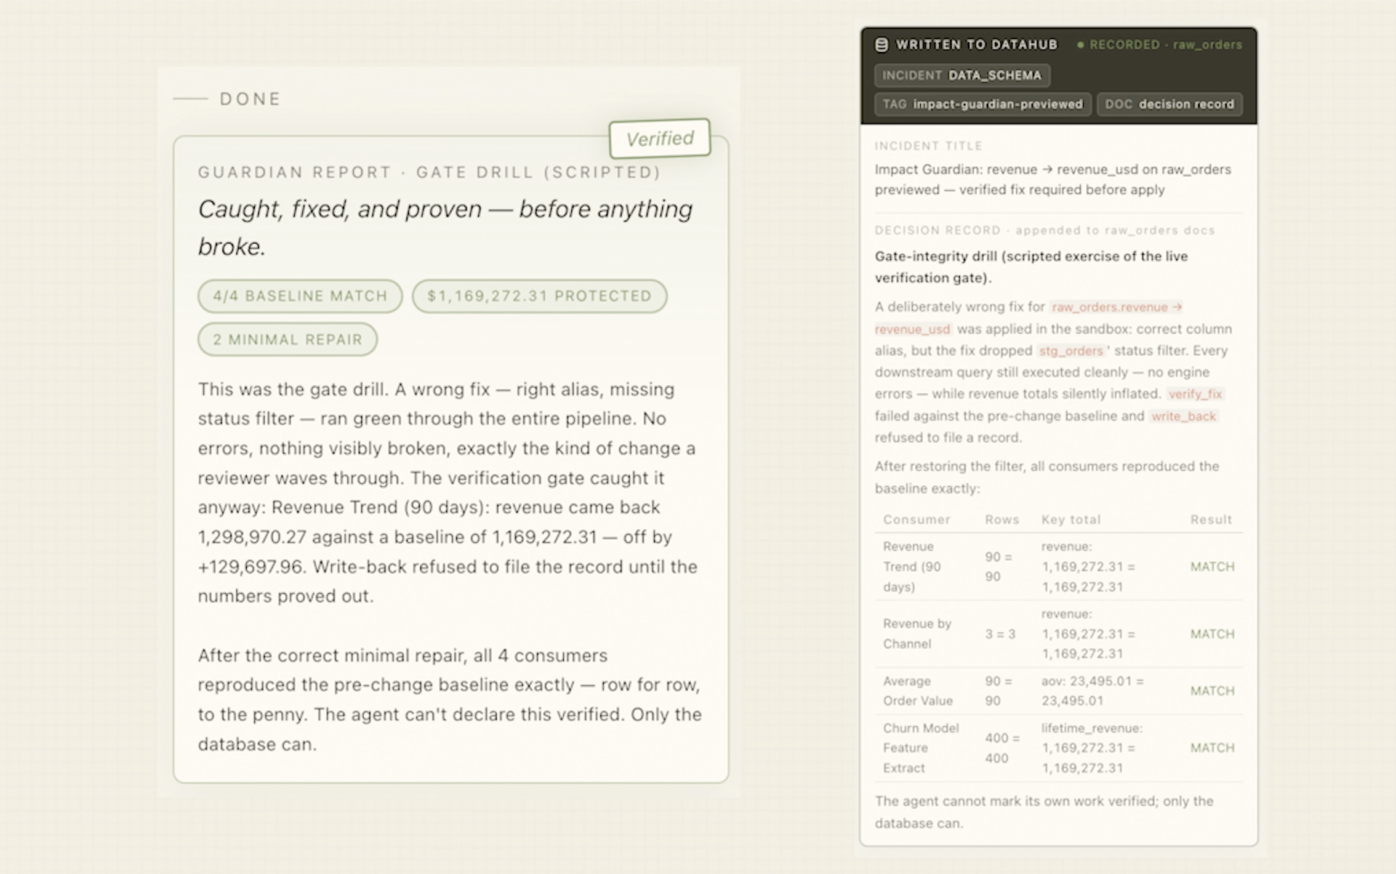Select the "$1,169,272.31 PROTECTED" pill
Screen dimensions: 1396x874
click(539, 296)
